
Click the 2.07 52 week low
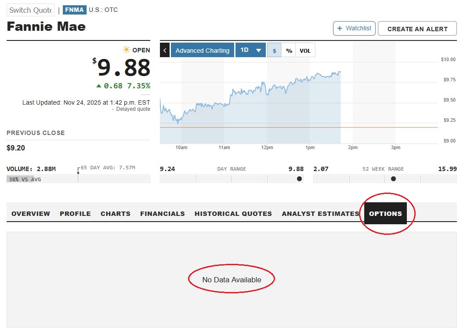[x=321, y=169]
